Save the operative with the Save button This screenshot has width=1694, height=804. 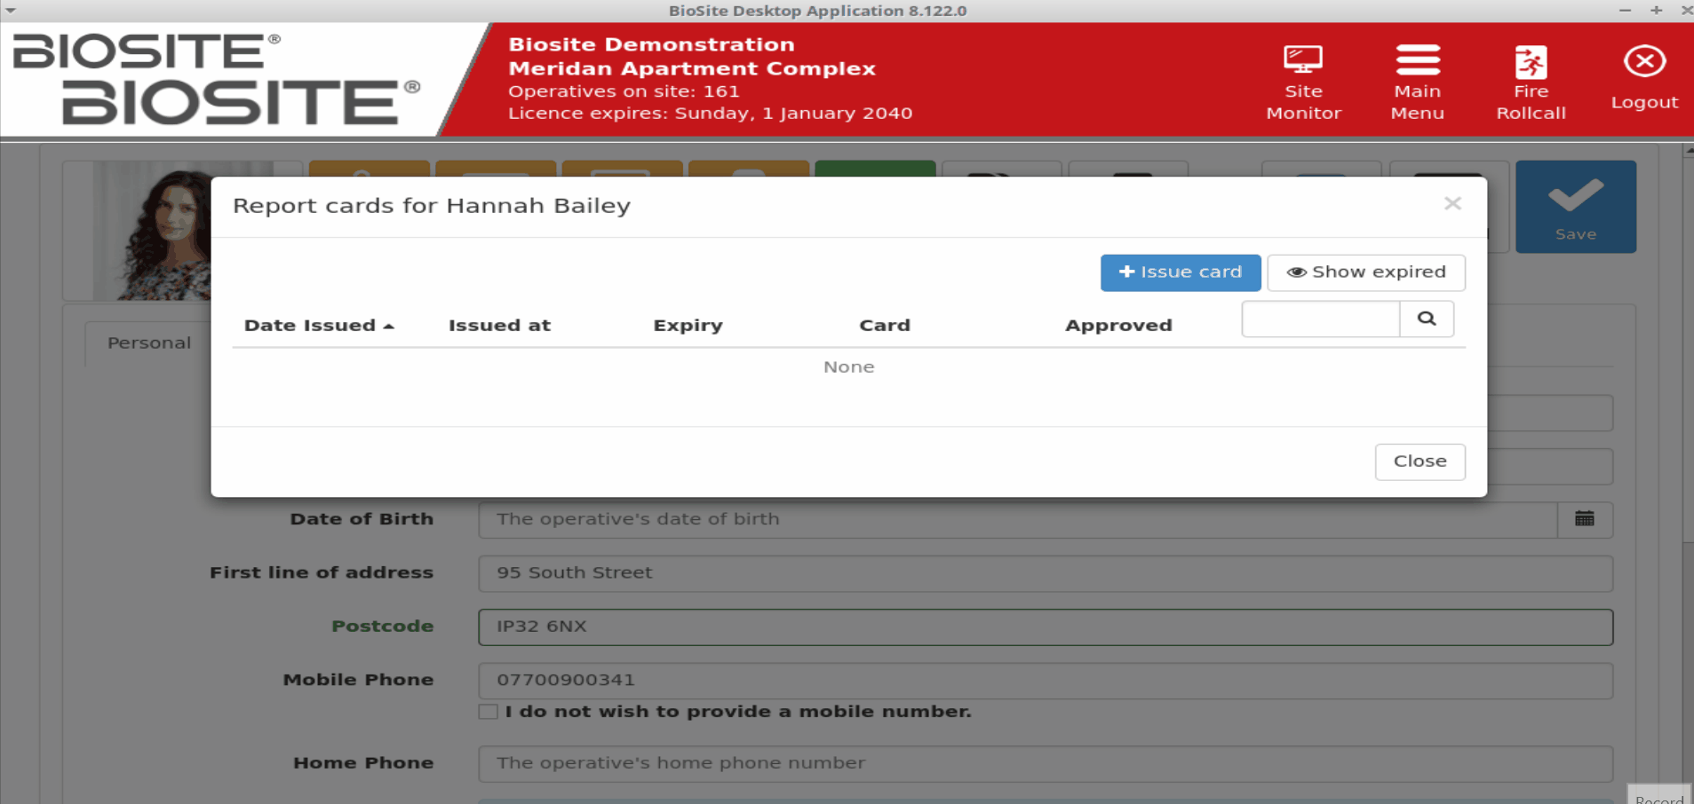1575,207
